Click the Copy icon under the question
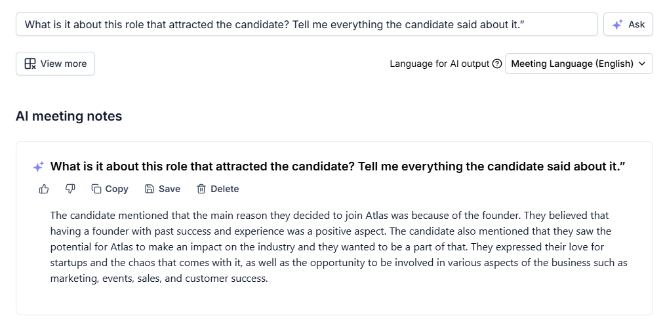Image resolution: width=663 pixels, height=331 pixels. pos(96,189)
